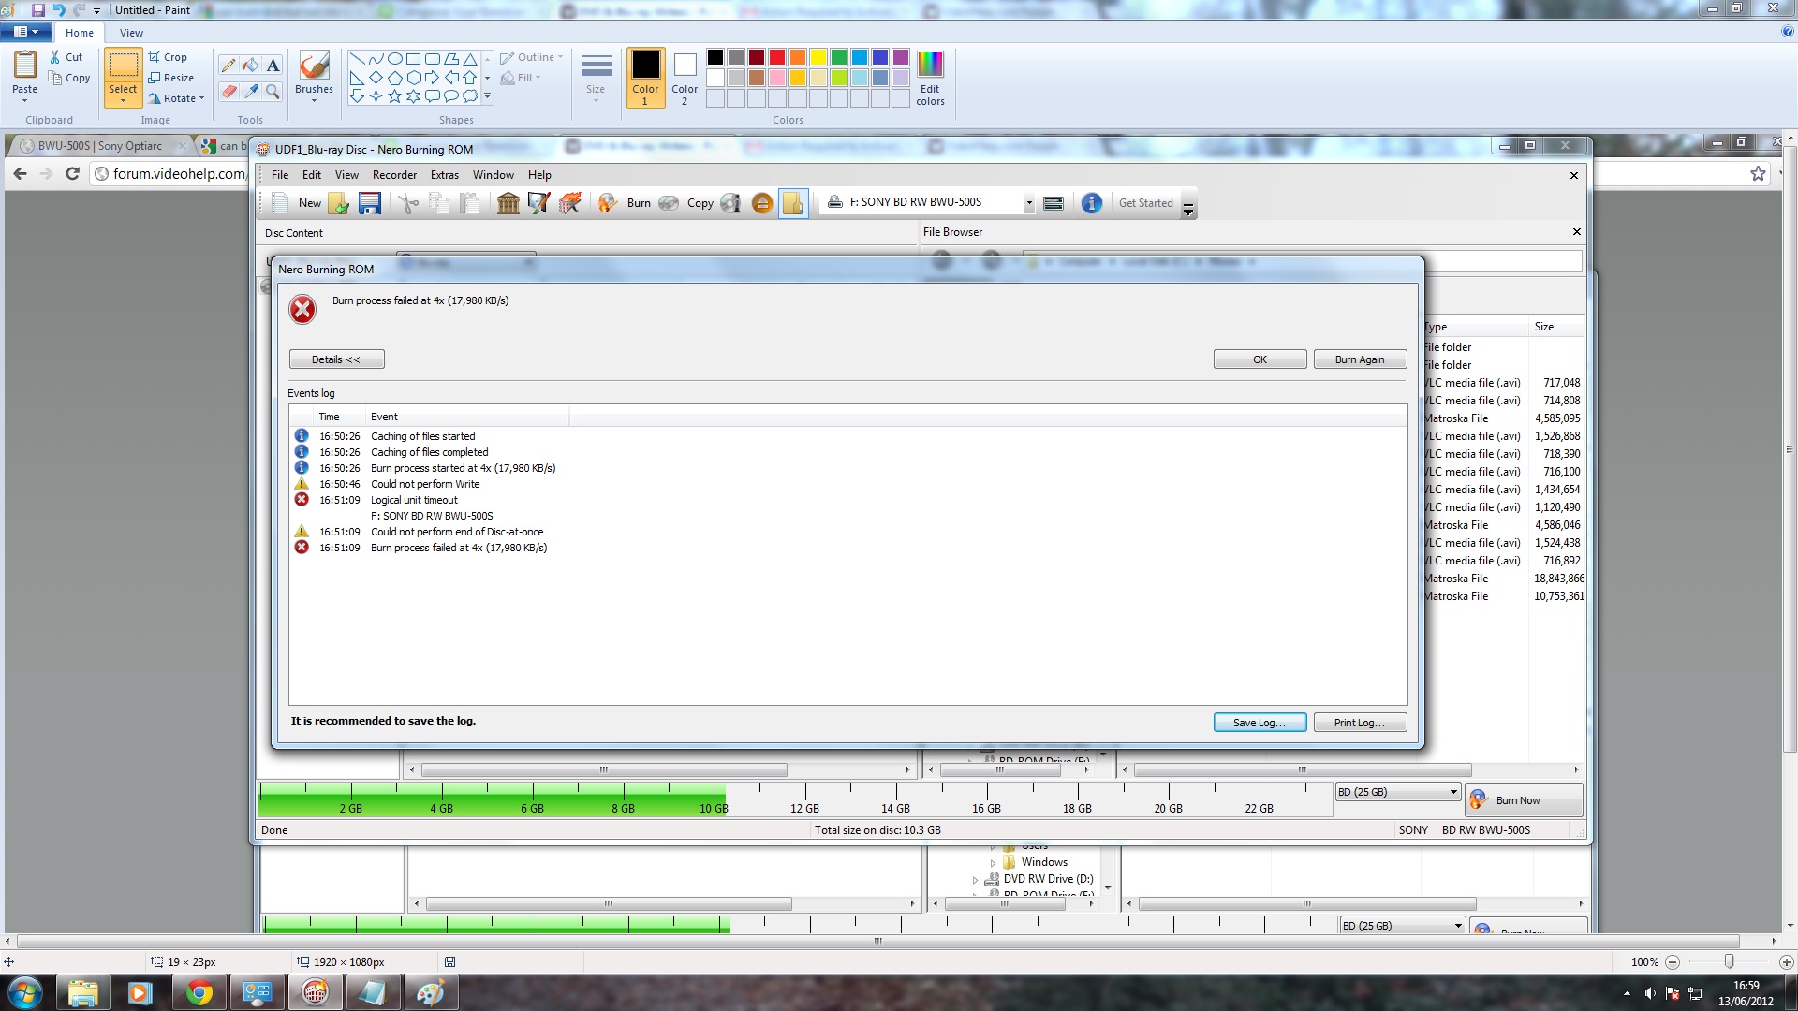Screen dimensions: 1798x1011
Task: Click the Nero Burning ROM taskbar icon
Action: tap(315, 992)
